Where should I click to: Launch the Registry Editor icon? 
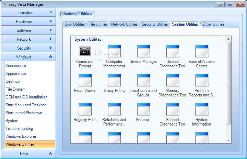coord(85,109)
